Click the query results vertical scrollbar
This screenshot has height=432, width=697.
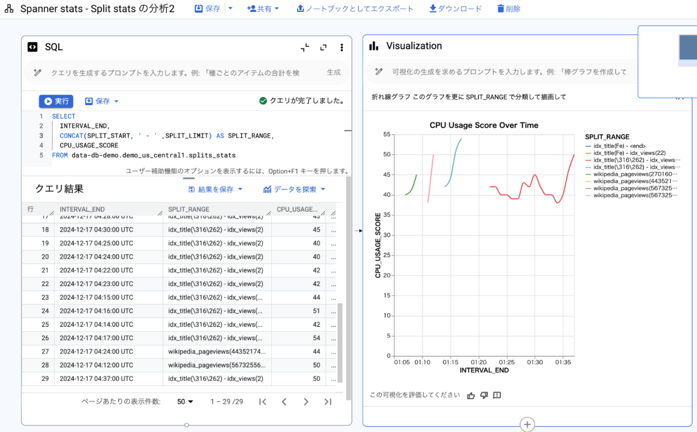[340, 343]
